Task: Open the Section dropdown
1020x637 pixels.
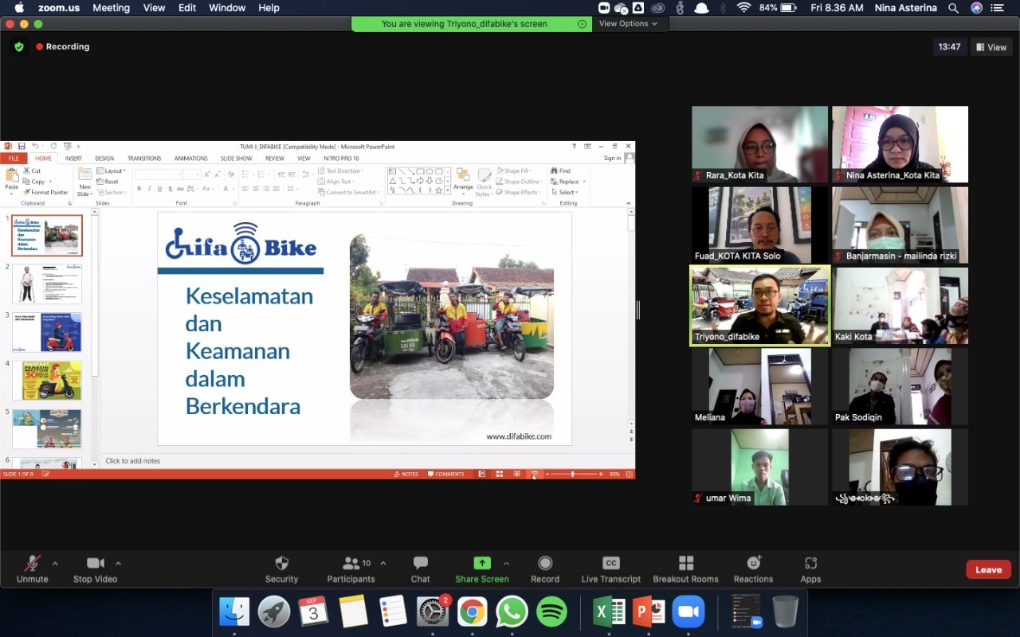Action: pos(112,192)
